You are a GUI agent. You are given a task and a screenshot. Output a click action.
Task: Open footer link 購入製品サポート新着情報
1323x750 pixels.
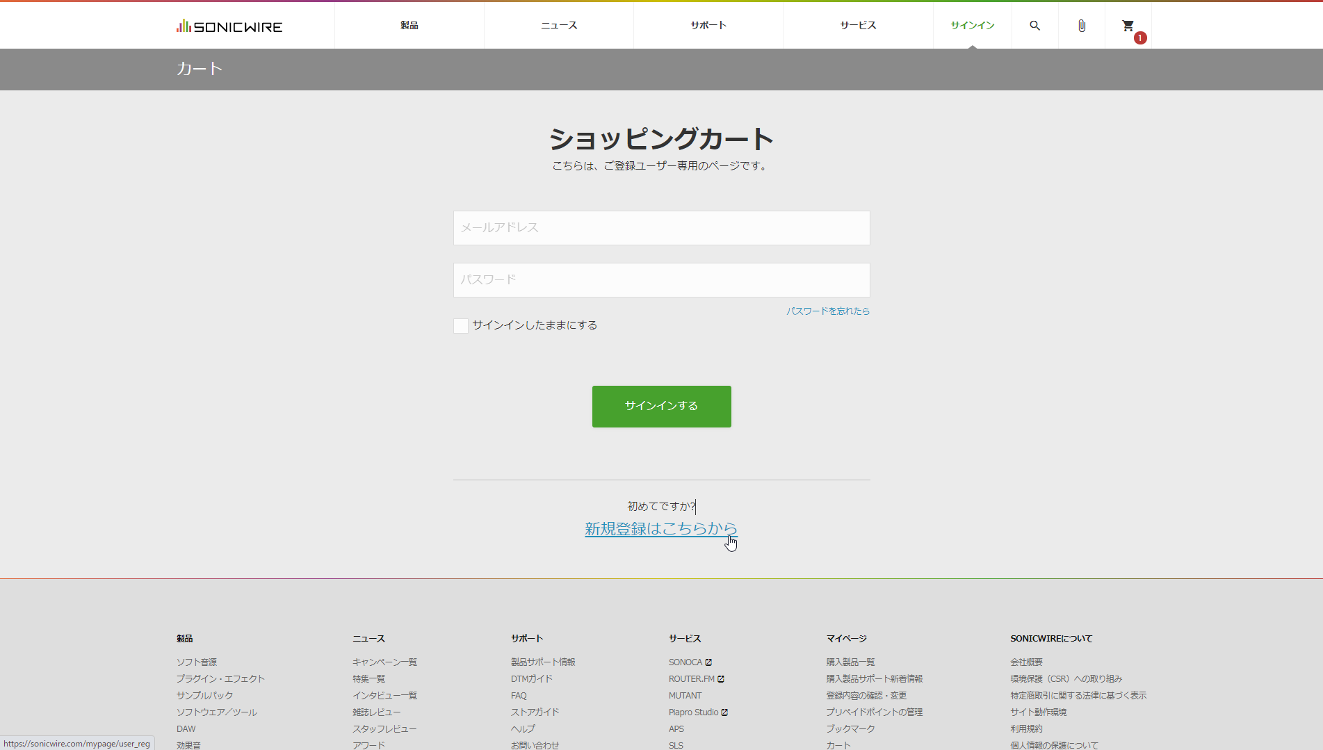coord(874,679)
